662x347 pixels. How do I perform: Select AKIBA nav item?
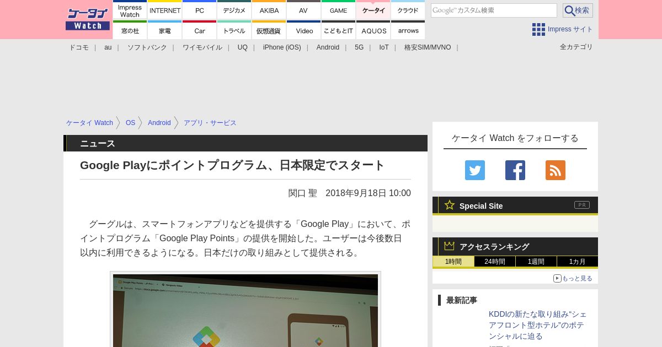tap(269, 10)
